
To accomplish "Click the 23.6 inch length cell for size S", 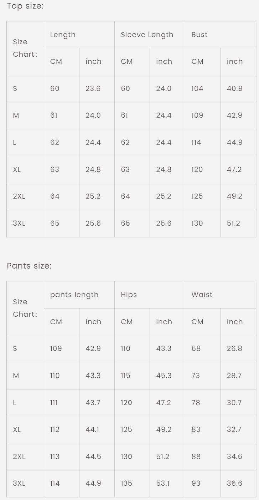I will click(x=93, y=88).
